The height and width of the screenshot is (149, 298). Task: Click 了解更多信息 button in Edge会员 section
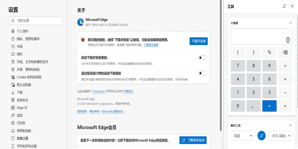coord(193,140)
